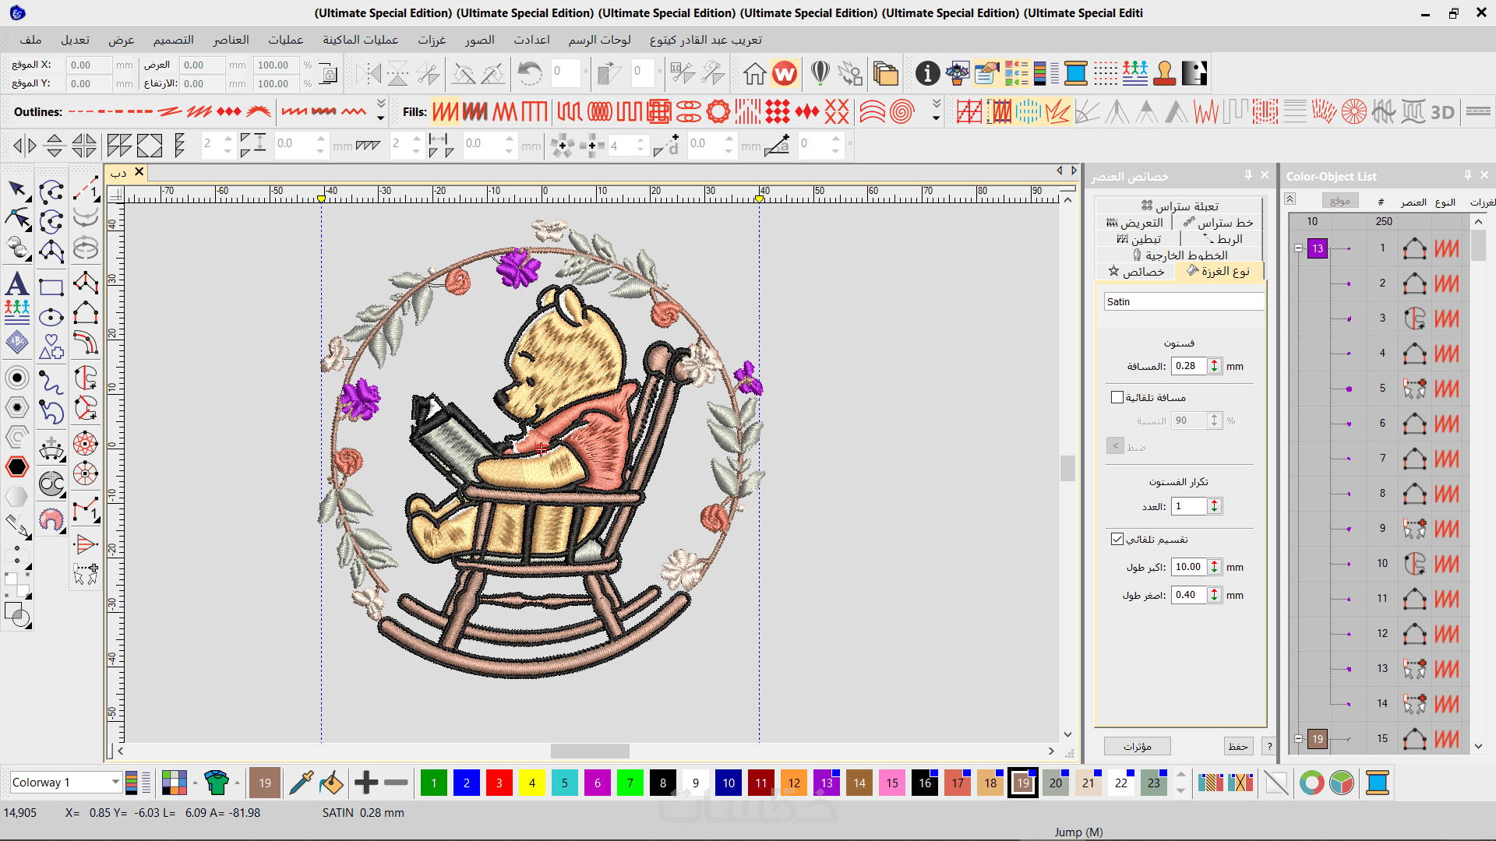
Task: Click the Satin stitch type field
Action: tap(1182, 302)
